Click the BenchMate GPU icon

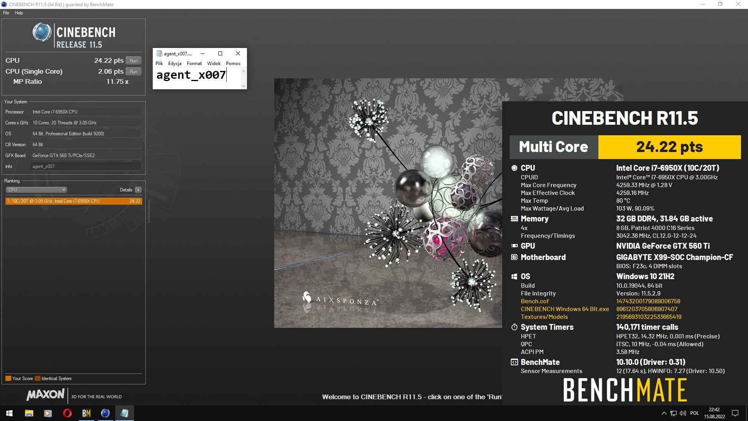coord(514,246)
